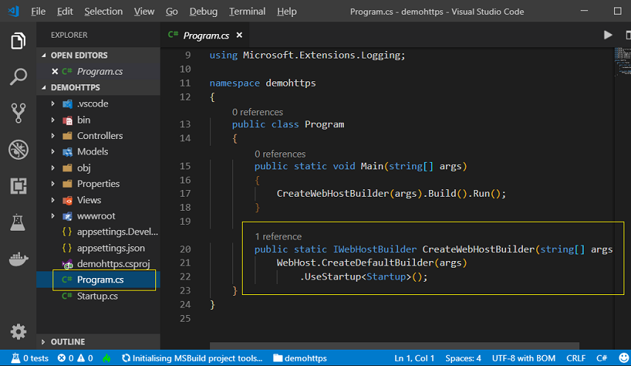Expand the .vscode folder
The width and height of the screenshot is (631, 366).
[53, 104]
